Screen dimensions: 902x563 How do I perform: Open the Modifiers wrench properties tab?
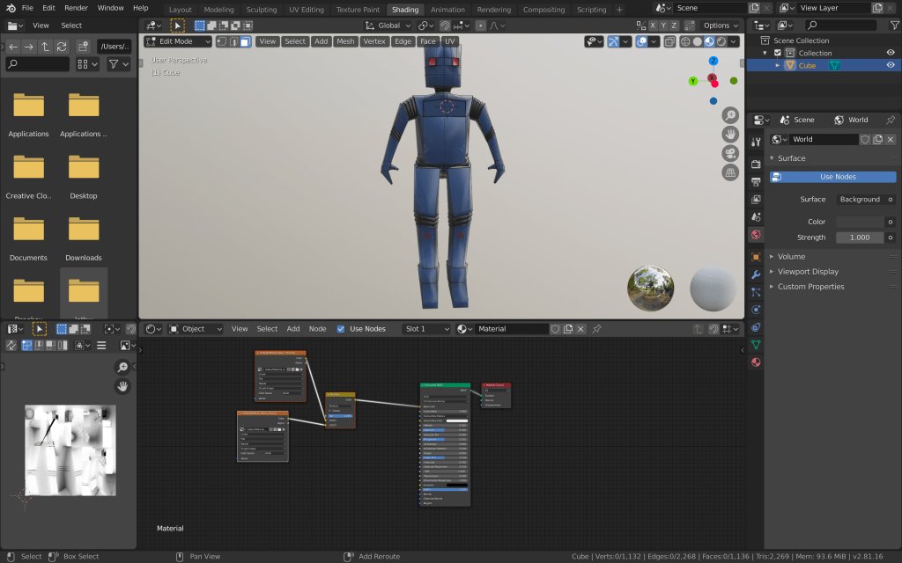(x=755, y=274)
